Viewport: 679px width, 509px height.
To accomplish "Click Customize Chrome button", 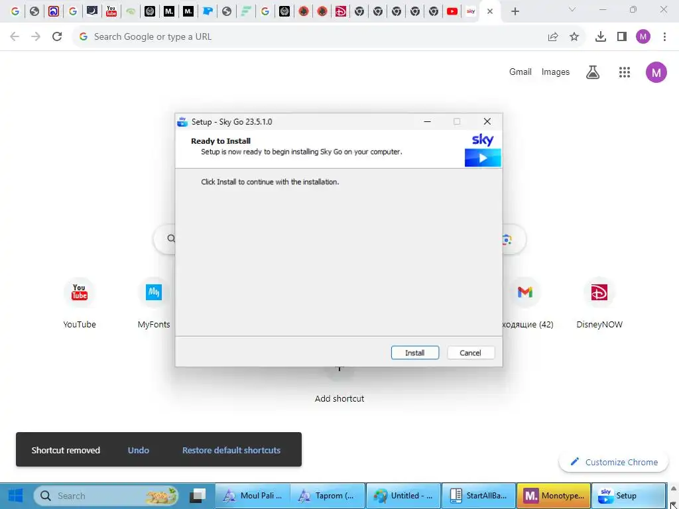I will (x=615, y=462).
